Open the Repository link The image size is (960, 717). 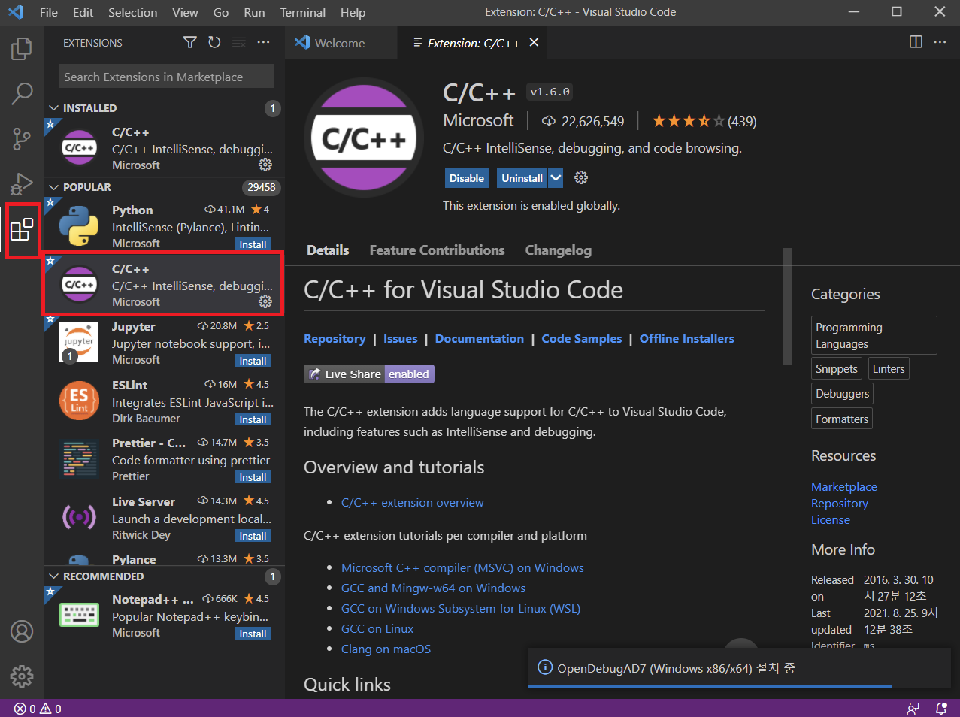click(335, 339)
